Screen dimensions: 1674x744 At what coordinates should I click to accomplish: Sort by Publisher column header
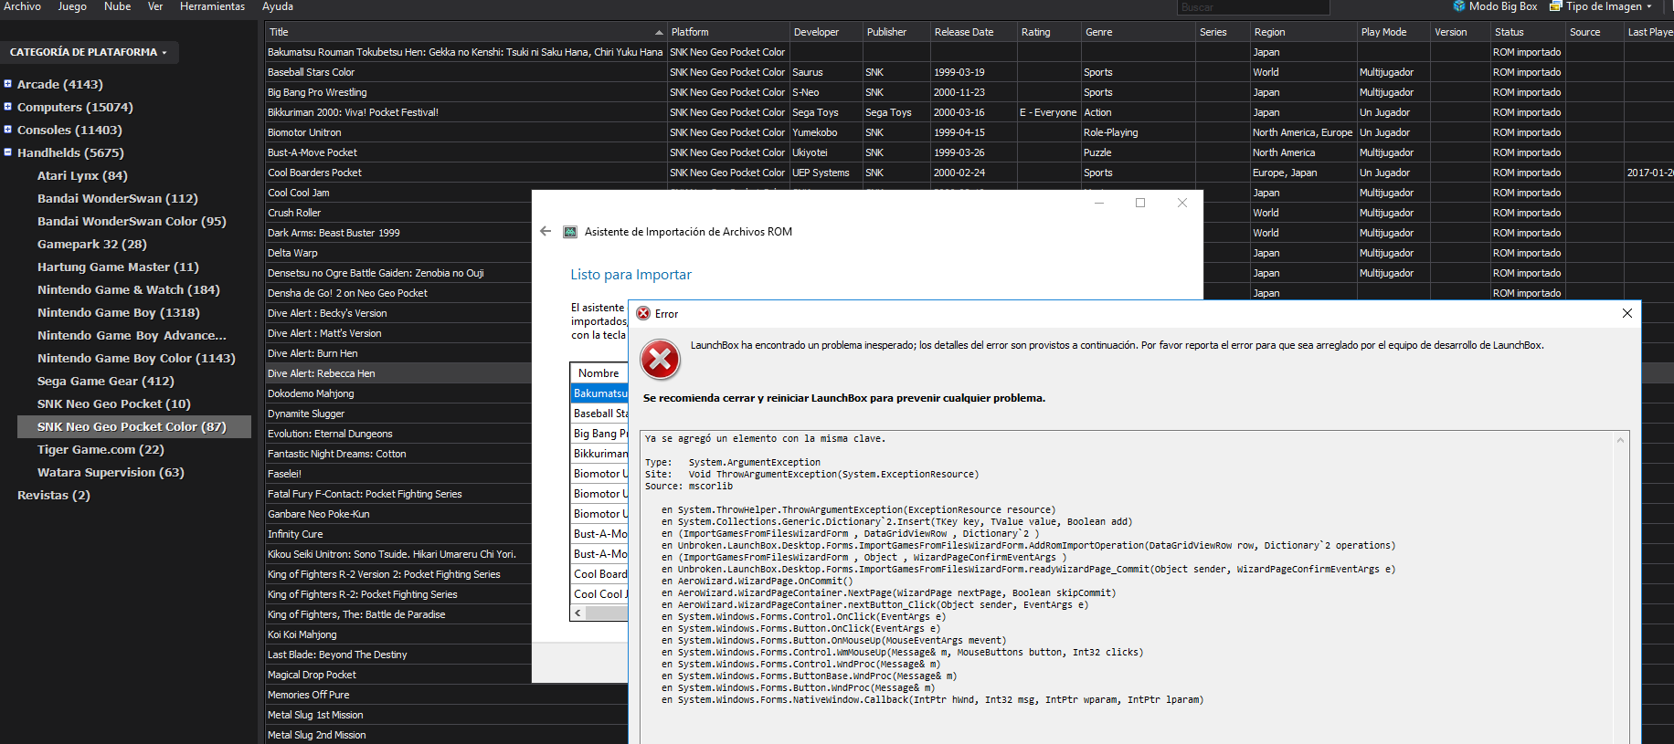895,32
